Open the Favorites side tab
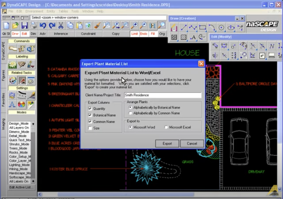The height and width of the screenshot is (199, 283). pyautogui.click(x=3, y=100)
